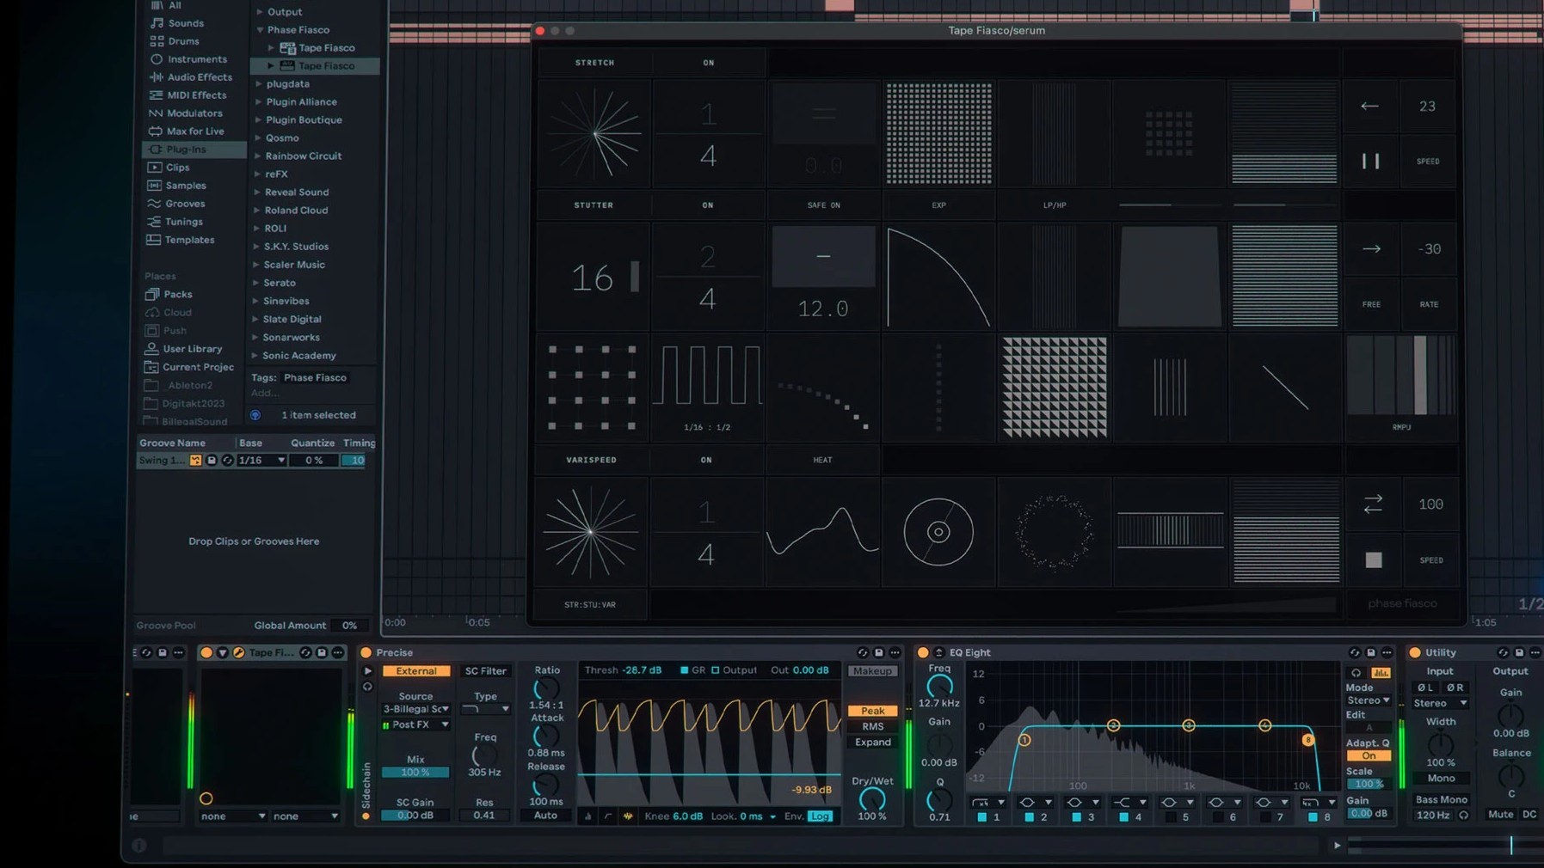This screenshot has width=1544, height=868.
Task: Click the right arrow direction icon
Action: tap(1371, 249)
